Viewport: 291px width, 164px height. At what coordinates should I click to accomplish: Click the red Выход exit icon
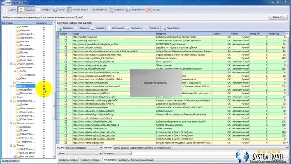[149, 10]
